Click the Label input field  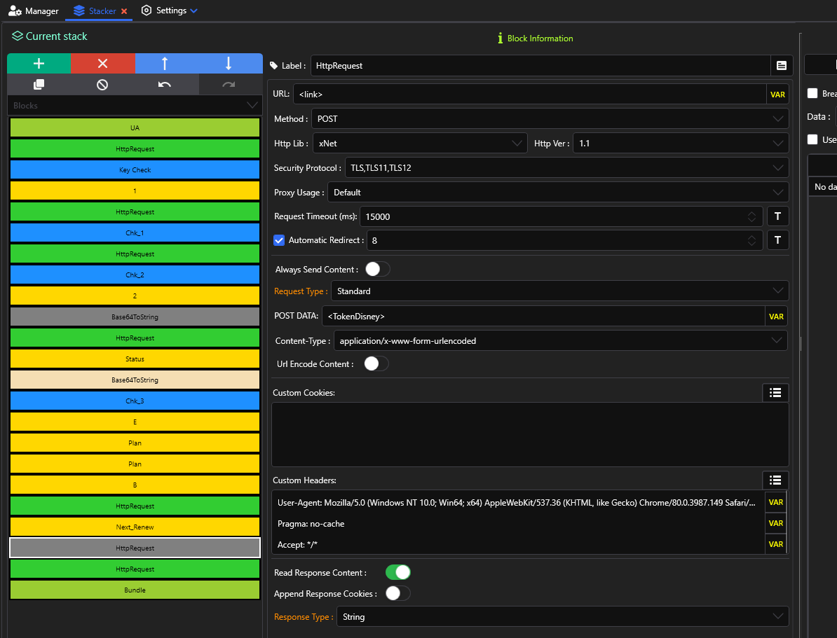(x=540, y=66)
